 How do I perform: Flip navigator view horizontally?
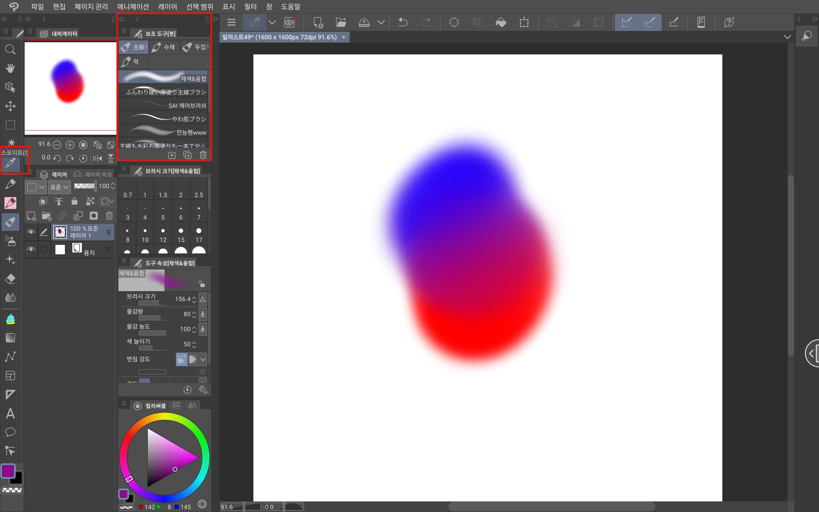pos(98,158)
